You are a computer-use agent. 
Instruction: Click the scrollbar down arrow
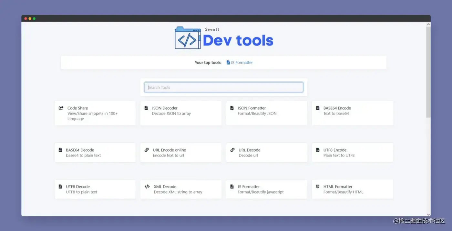click(x=428, y=214)
